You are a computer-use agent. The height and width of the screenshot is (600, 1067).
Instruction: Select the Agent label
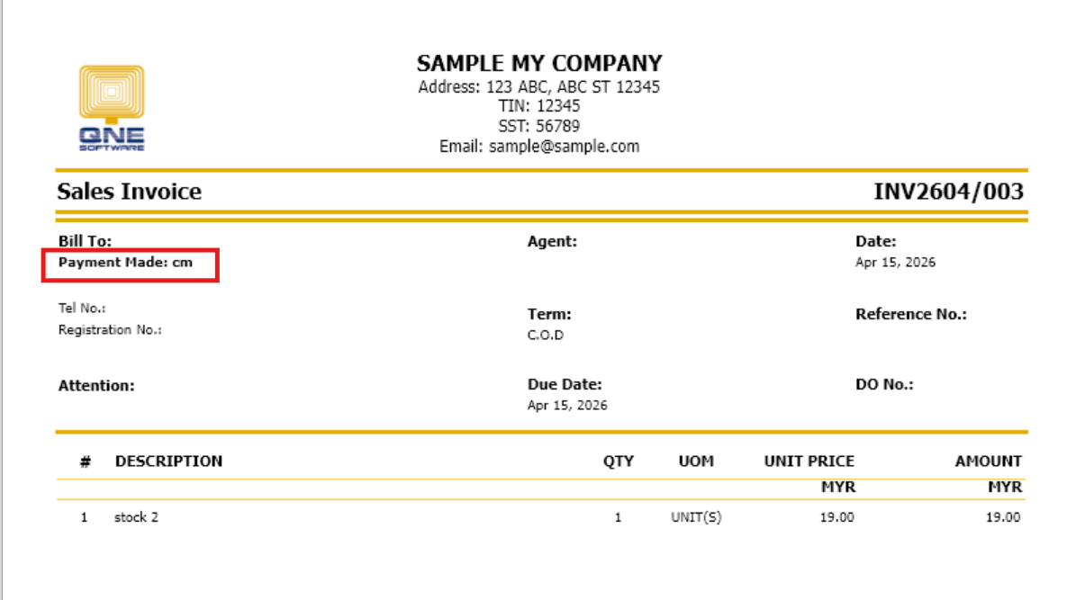[552, 241]
